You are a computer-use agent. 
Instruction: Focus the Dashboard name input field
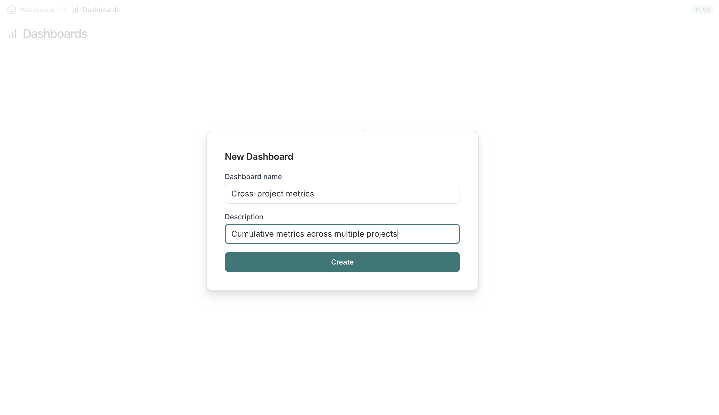[x=342, y=193]
